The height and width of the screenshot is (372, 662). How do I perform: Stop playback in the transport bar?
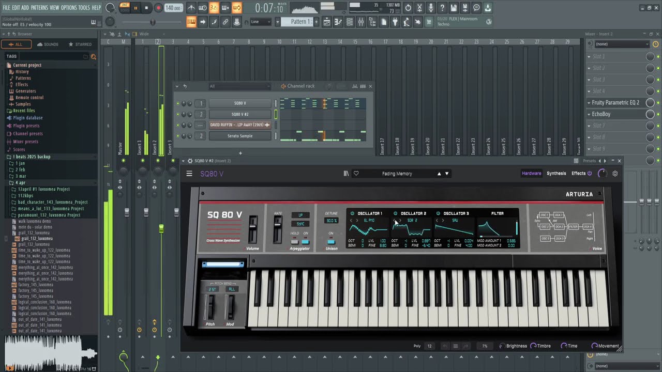coord(146,8)
